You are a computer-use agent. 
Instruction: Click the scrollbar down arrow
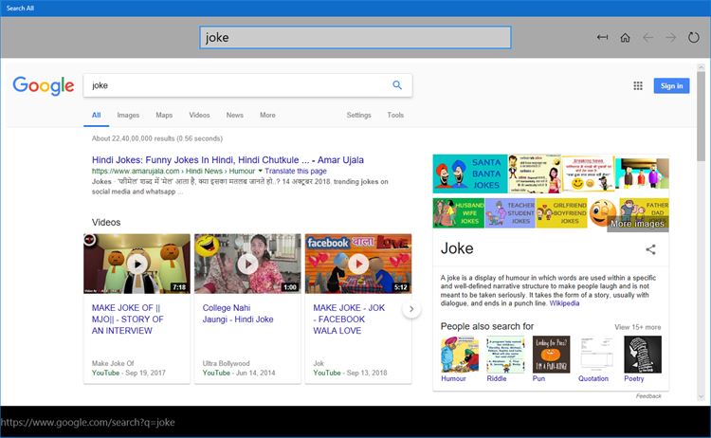click(701, 396)
